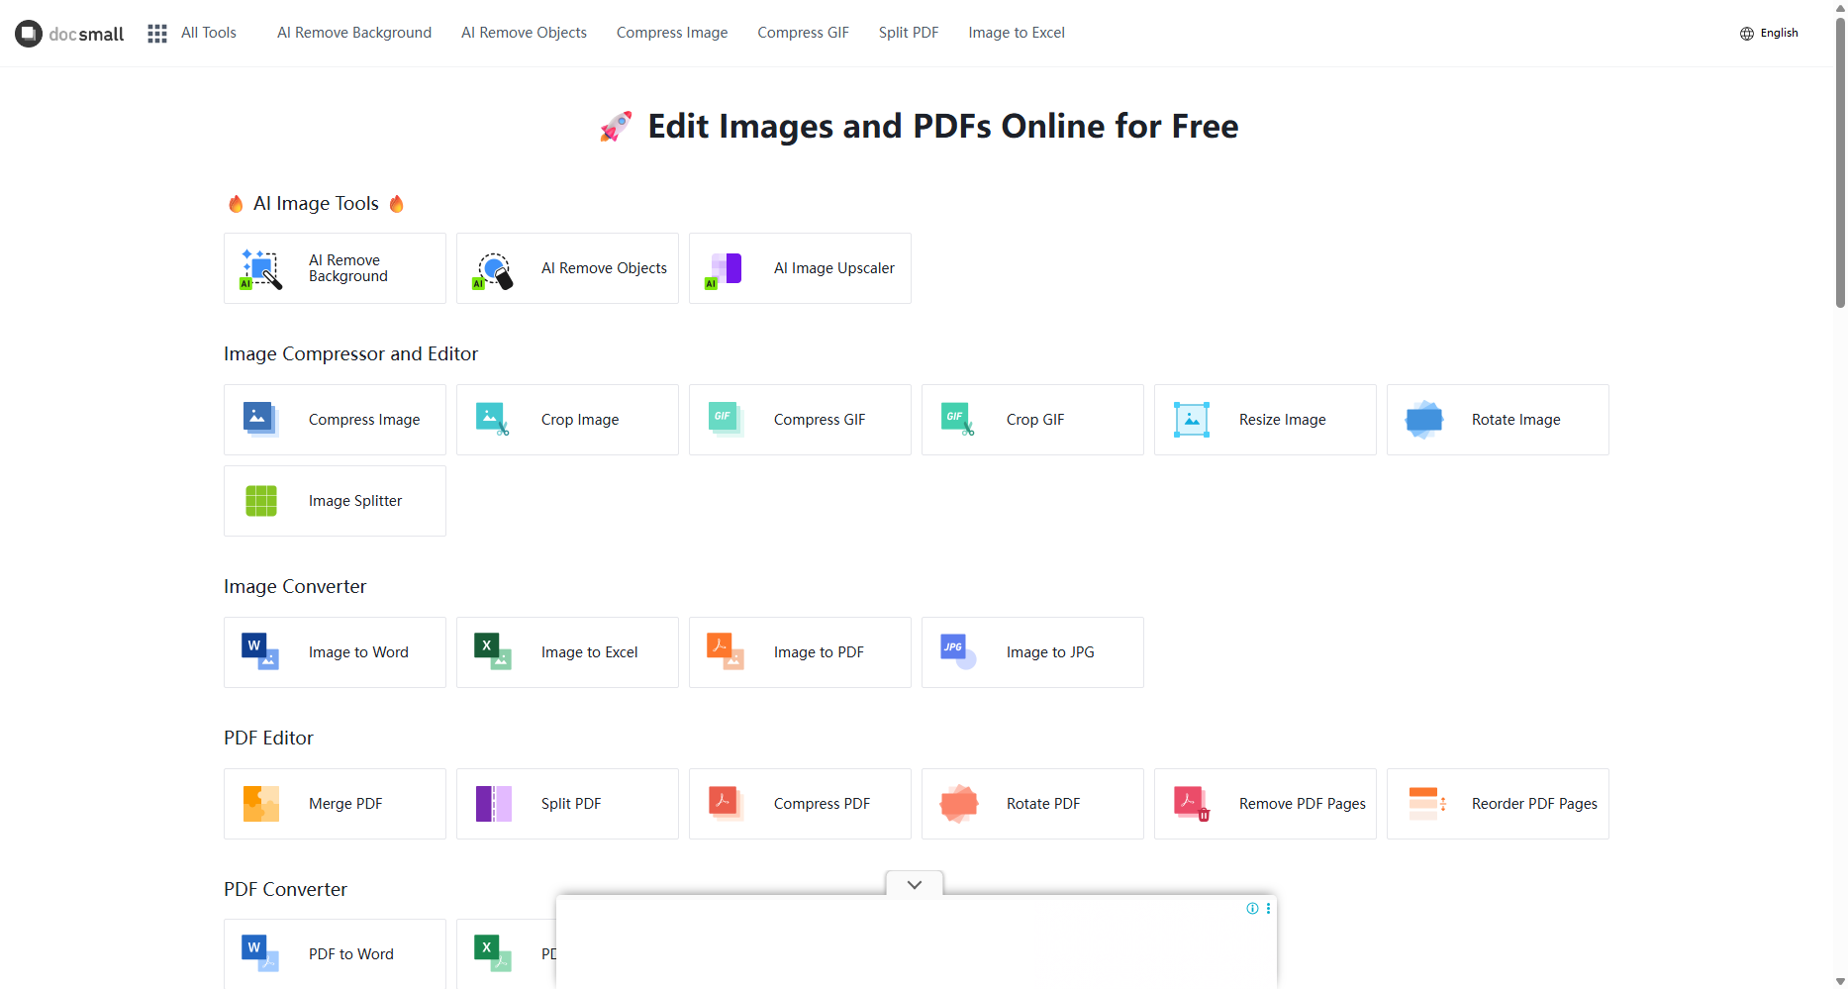Collapse the ad banner with chevron
The image size is (1848, 989).
pyautogui.click(x=915, y=884)
